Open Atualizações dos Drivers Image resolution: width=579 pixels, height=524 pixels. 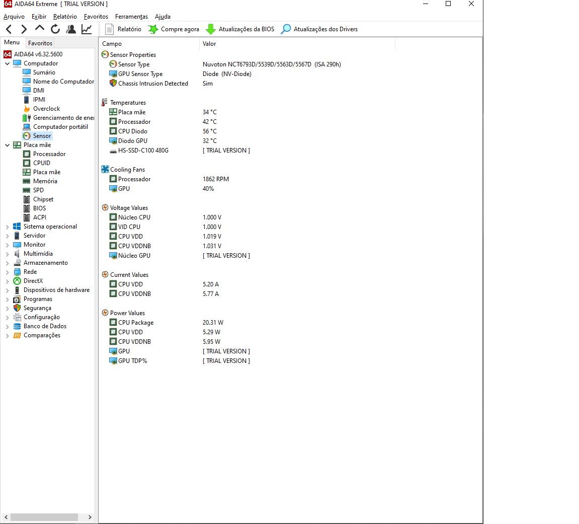point(319,29)
